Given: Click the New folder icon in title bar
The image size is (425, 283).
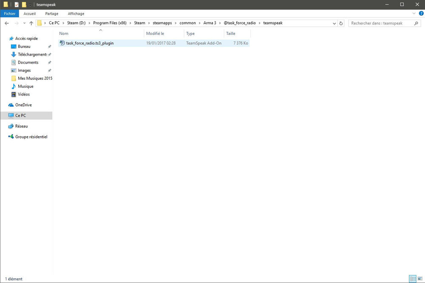Looking at the screenshot, I should pos(24,5).
